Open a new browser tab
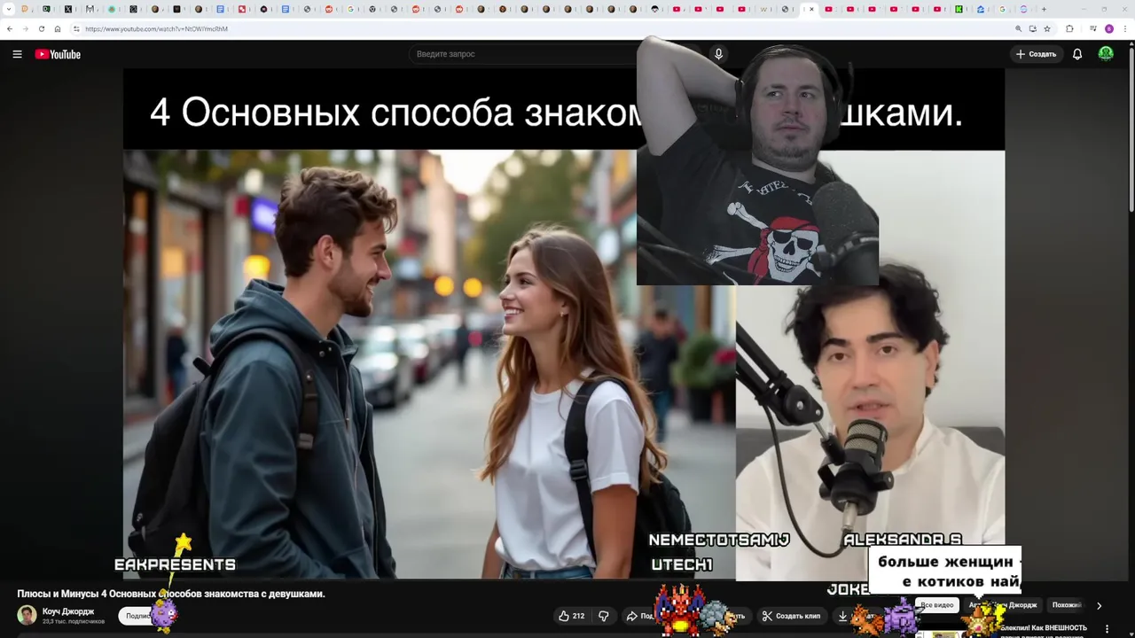Image resolution: width=1135 pixels, height=638 pixels. (1044, 9)
